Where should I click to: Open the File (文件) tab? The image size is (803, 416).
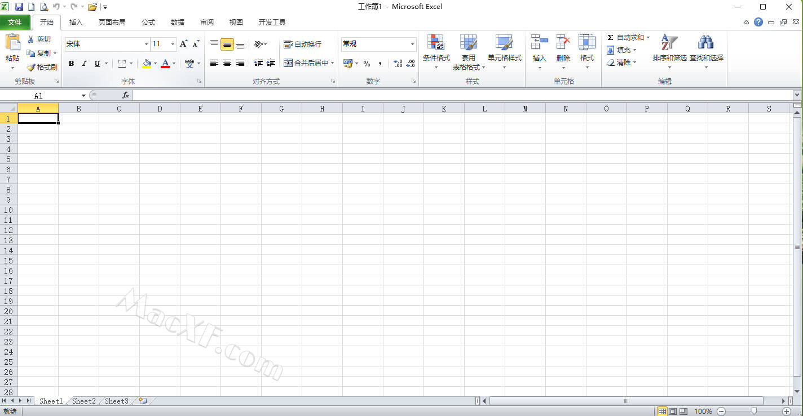click(15, 22)
